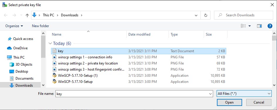This screenshot has height=110, width=277.
Task: Click the 3D Objects cube icon
Action: tap(12, 64)
